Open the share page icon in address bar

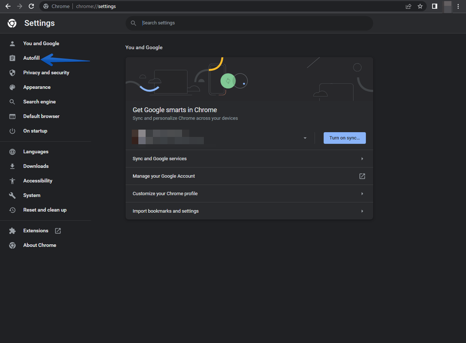click(x=408, y=6)
